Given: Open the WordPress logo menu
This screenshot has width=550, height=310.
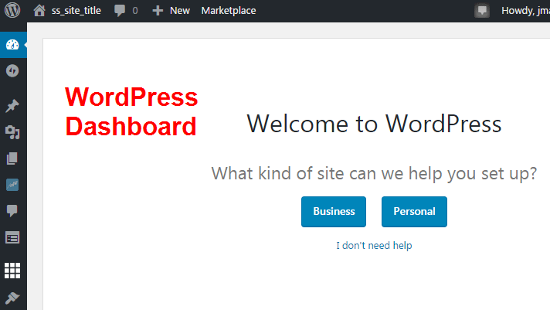Looking at the screenshot, I should pos(12,10).
